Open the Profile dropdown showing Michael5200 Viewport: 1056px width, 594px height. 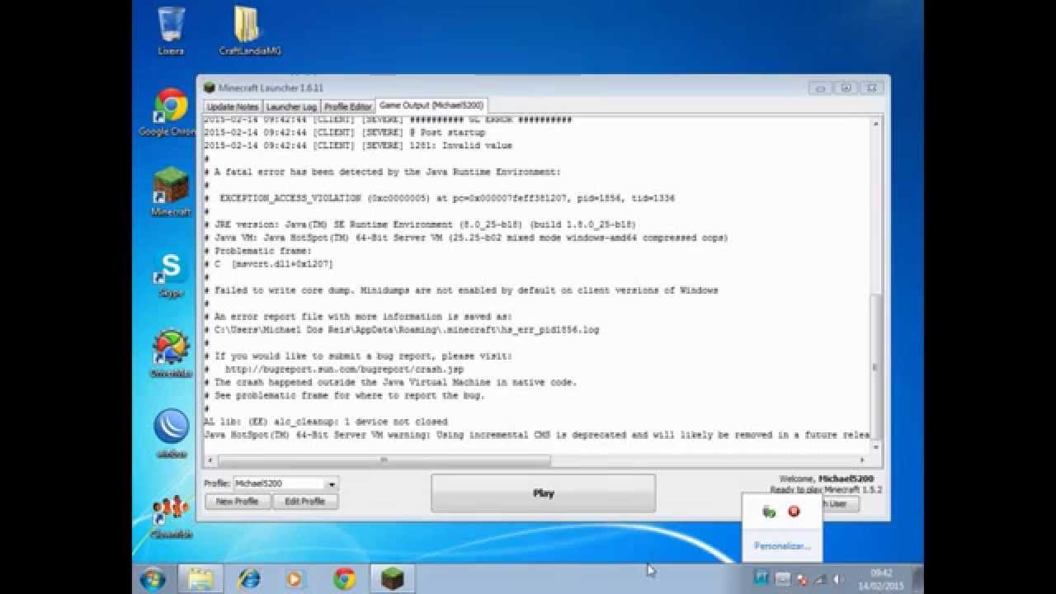pyautogui.click(x=285, y=483)
